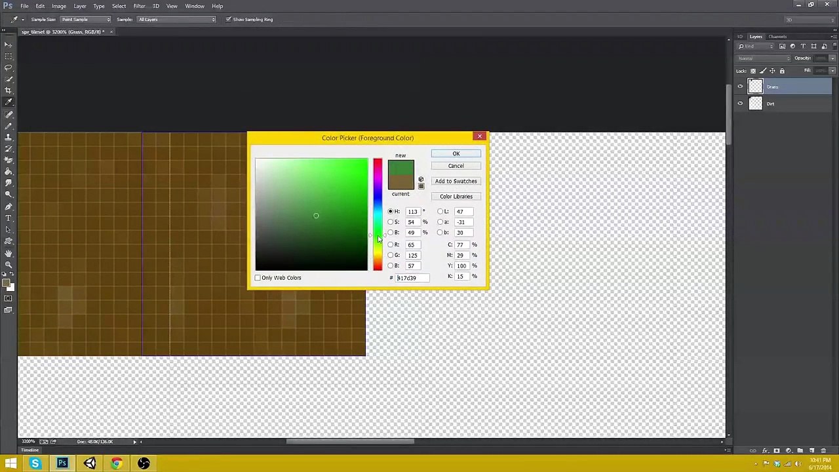
Task: Click the vertical hue slider strip
Action: (378, 214)
